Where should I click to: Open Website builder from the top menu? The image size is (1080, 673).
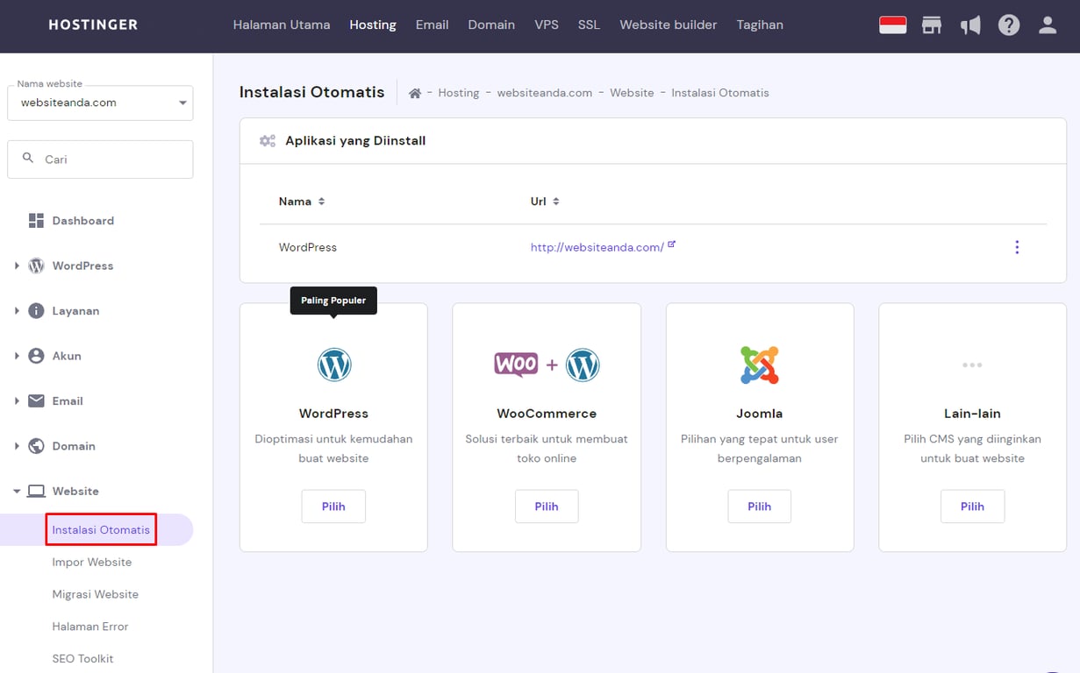(668, 25)
